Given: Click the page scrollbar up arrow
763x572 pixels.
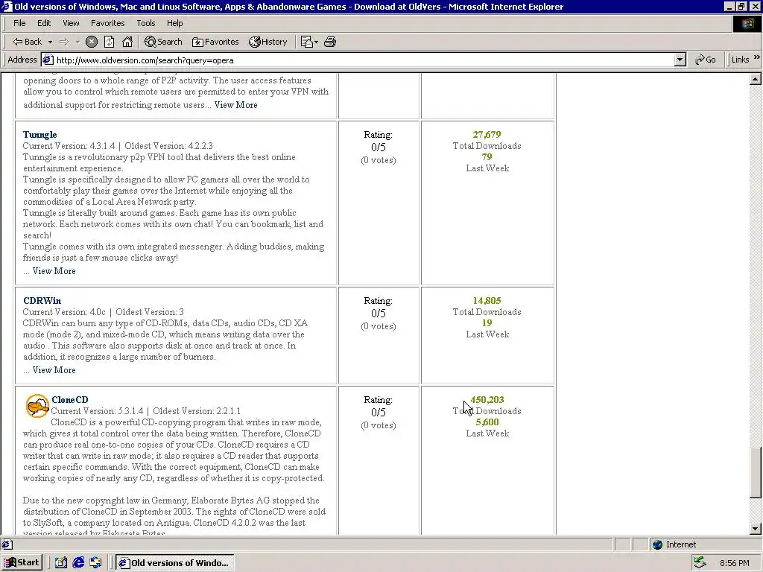Looking at the screenshot, I should click(x=756, y=79).
